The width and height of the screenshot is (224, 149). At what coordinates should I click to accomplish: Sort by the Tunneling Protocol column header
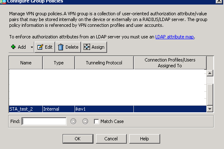(104, 63)
